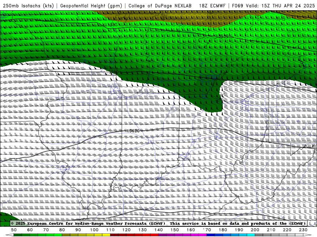This screenshot has height=237, width=317.
Task: Click the 'Geopotential Height (gpm)' title text
Action: pyautogui.click(x=91, y=6)
